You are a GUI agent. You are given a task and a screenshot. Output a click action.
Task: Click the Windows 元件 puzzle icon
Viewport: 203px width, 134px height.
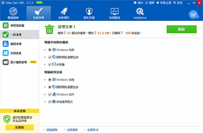pos(54,94)
